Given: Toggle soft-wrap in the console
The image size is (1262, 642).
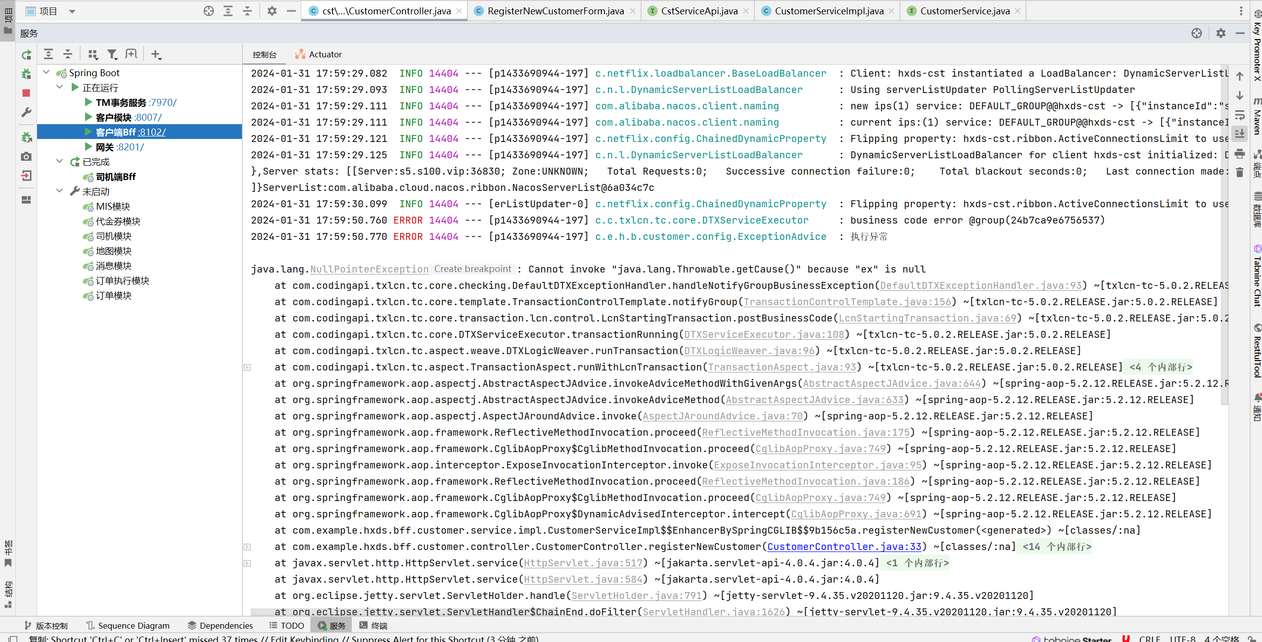Looking at the screenshot, I should click(1239, 115).
